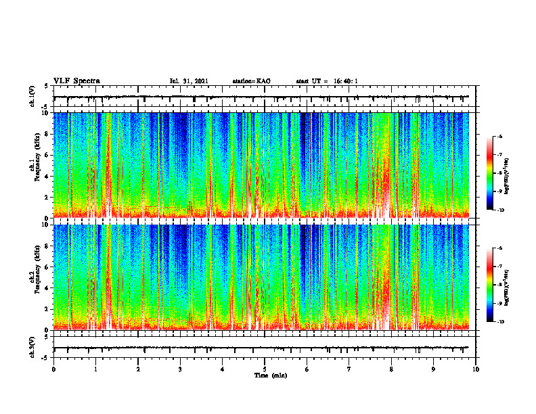Click the ch.1 spectrogram color scale bar
The height and width of the screenshot is (414, 536).
(490, 173)
